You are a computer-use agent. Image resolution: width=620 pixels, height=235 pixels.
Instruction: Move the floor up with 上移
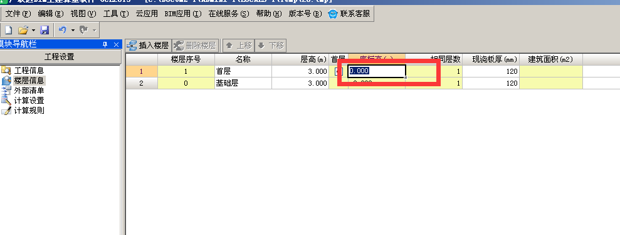238,46
